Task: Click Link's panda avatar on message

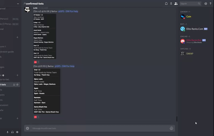Action: (27, 10)
